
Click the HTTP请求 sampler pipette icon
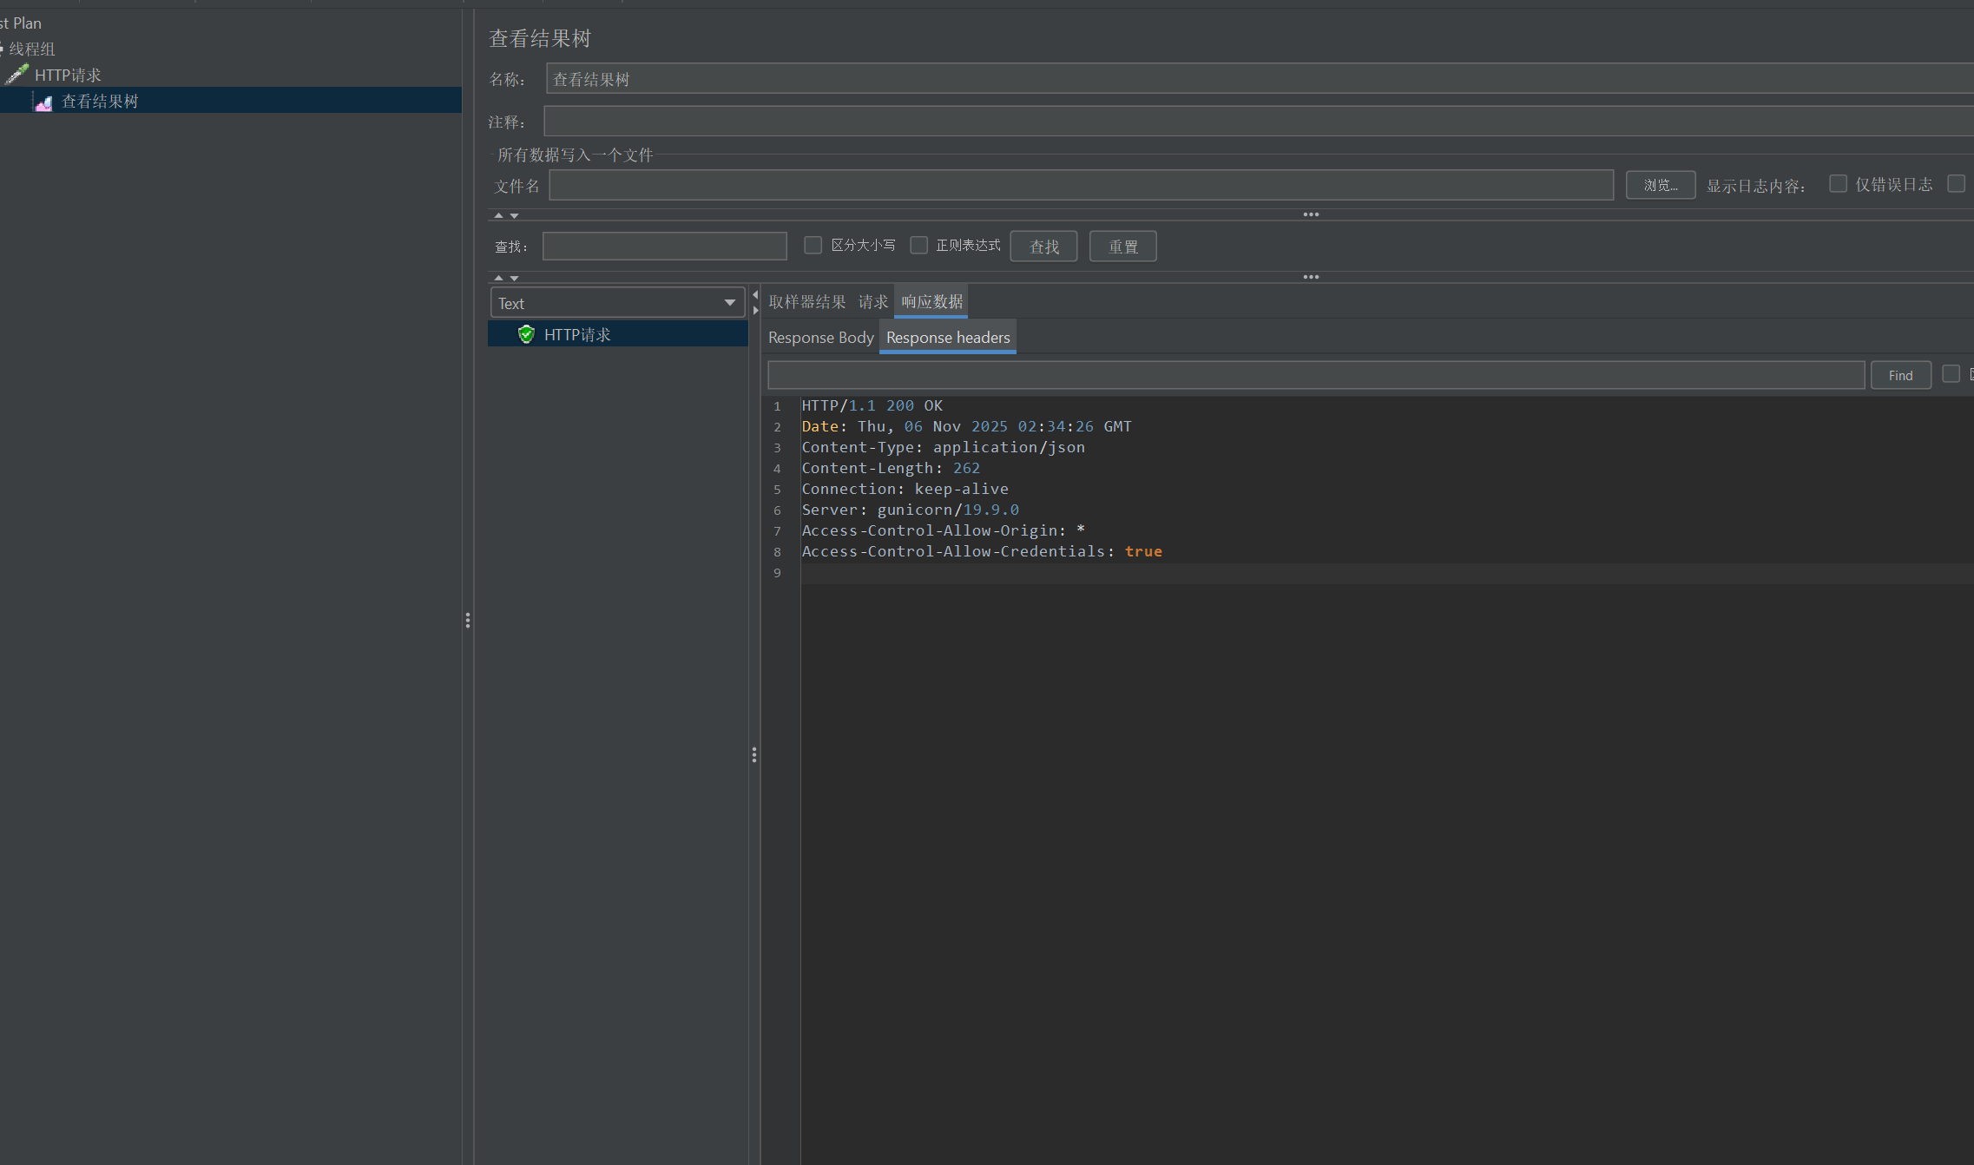(x=16, y=75)
